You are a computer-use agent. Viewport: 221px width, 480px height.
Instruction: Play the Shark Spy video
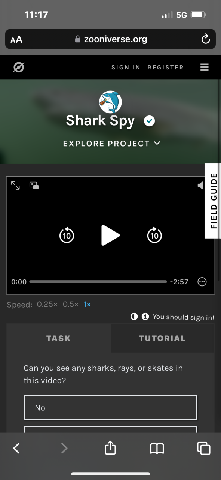(110, 235)
